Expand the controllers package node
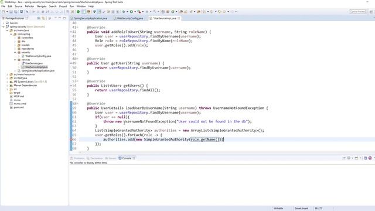Image resolution: width=375 pixels, height=211 pixels. click(x=15, y=38)
